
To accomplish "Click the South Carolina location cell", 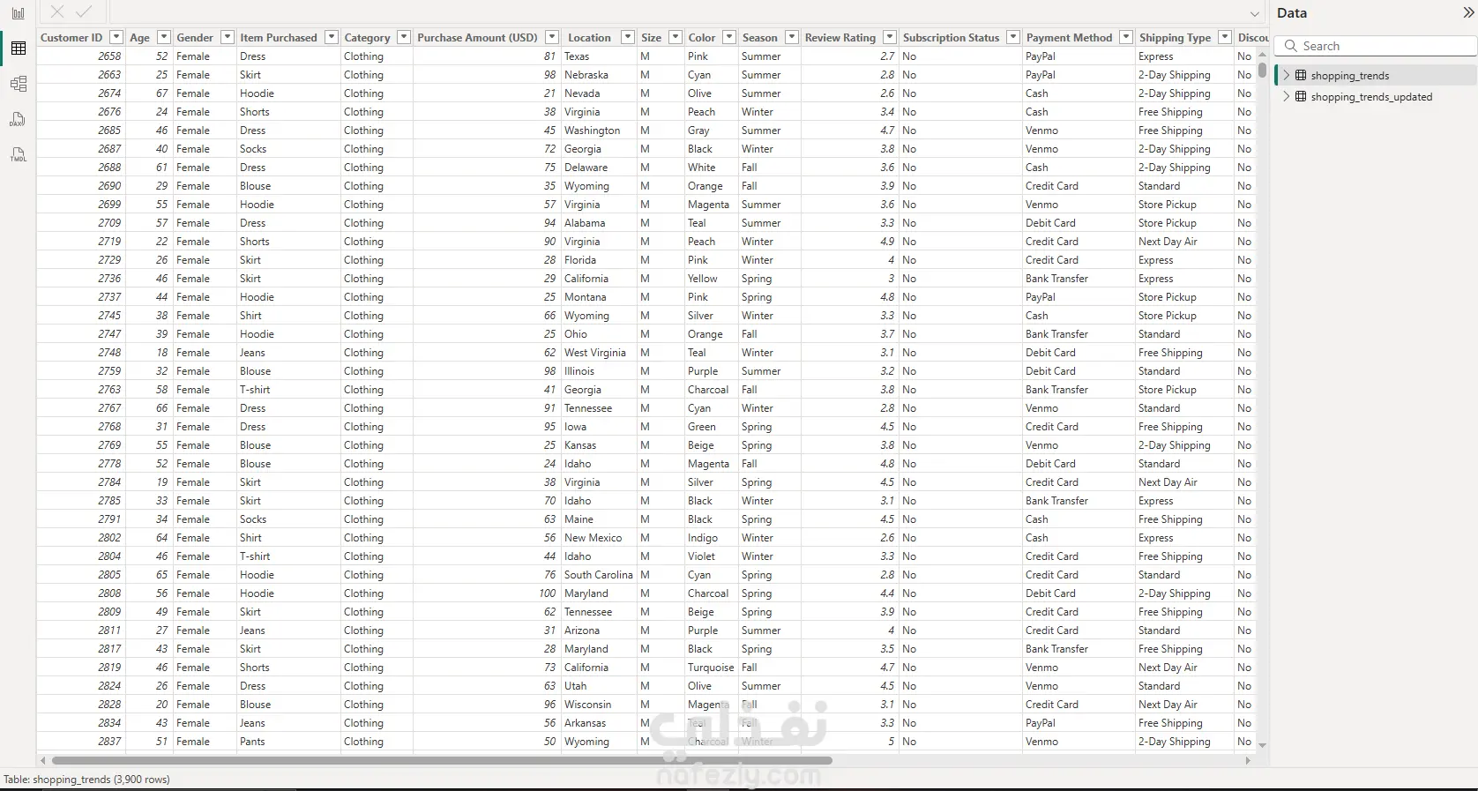I will pyautogui.click(x=598, y=574).
